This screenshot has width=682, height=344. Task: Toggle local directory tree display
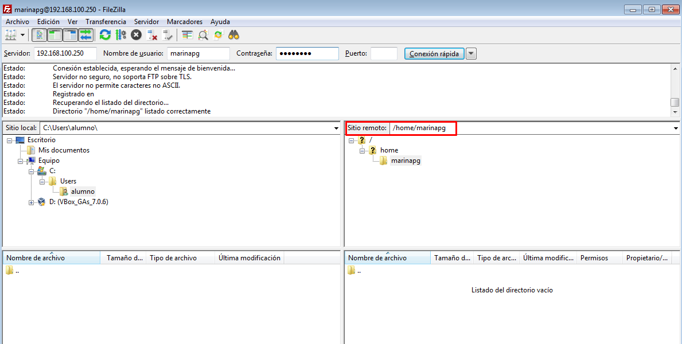click(55, 35)
